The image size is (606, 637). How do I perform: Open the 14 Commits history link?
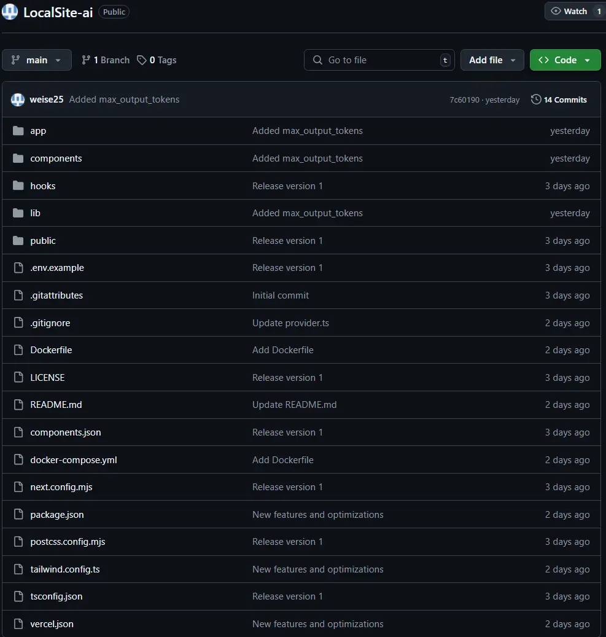(x=565, y=100)
